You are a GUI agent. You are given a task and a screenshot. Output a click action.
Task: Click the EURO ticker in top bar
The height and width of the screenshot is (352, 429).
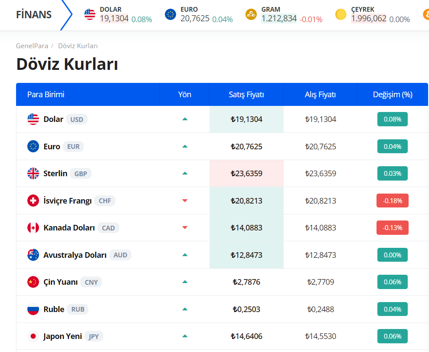[x=199, y=14]
